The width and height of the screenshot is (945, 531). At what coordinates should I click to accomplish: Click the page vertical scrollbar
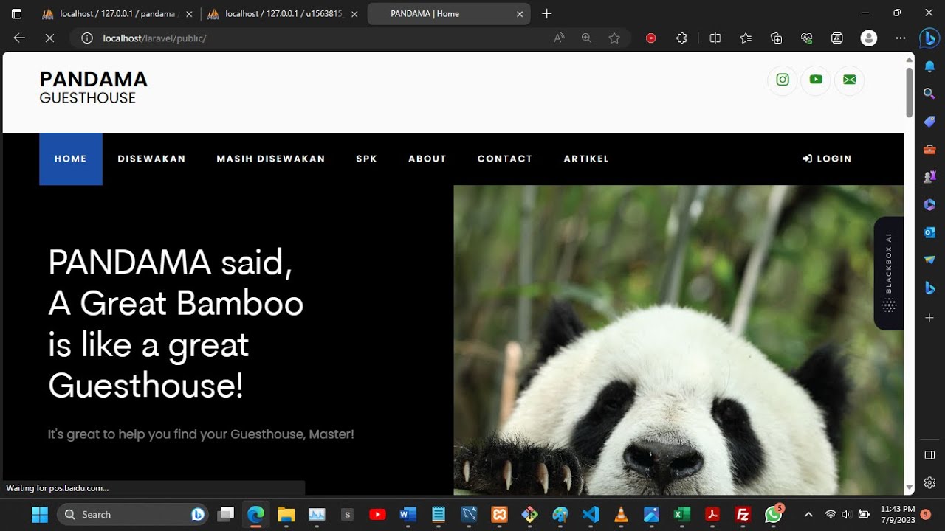point(909,91)
